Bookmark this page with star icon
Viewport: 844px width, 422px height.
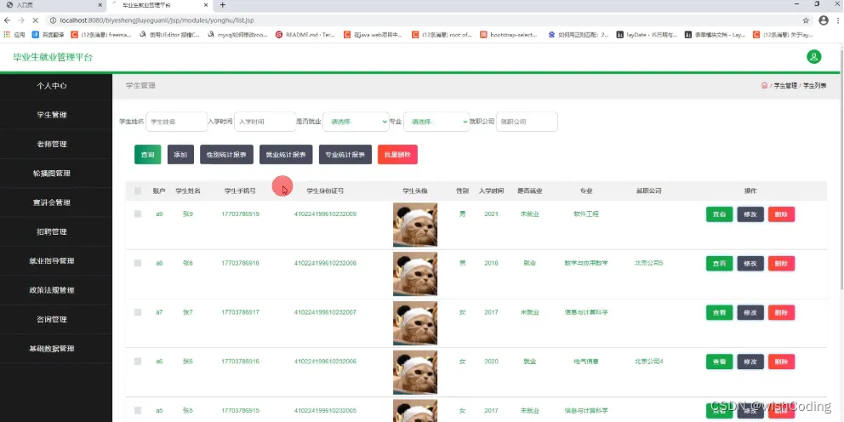tap(806, 20)
